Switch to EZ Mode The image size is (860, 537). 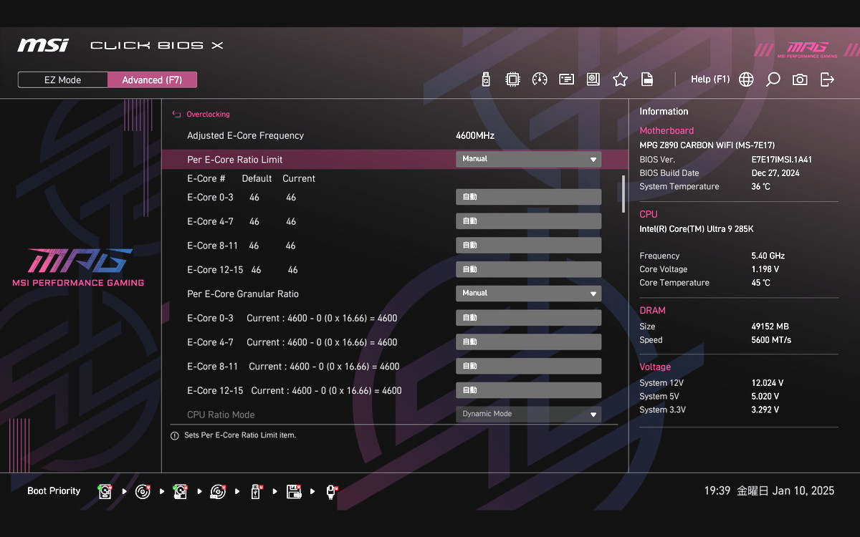pos(63,80)
